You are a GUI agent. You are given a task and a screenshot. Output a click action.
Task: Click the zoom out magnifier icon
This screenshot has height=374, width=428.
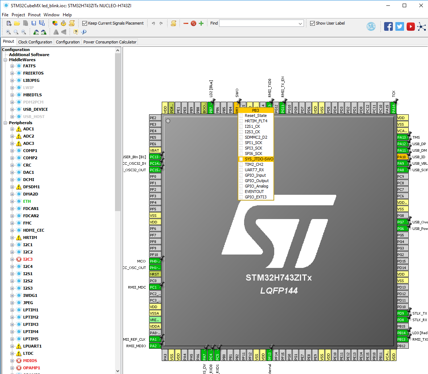pyautogui.click(x=24, y=32)
